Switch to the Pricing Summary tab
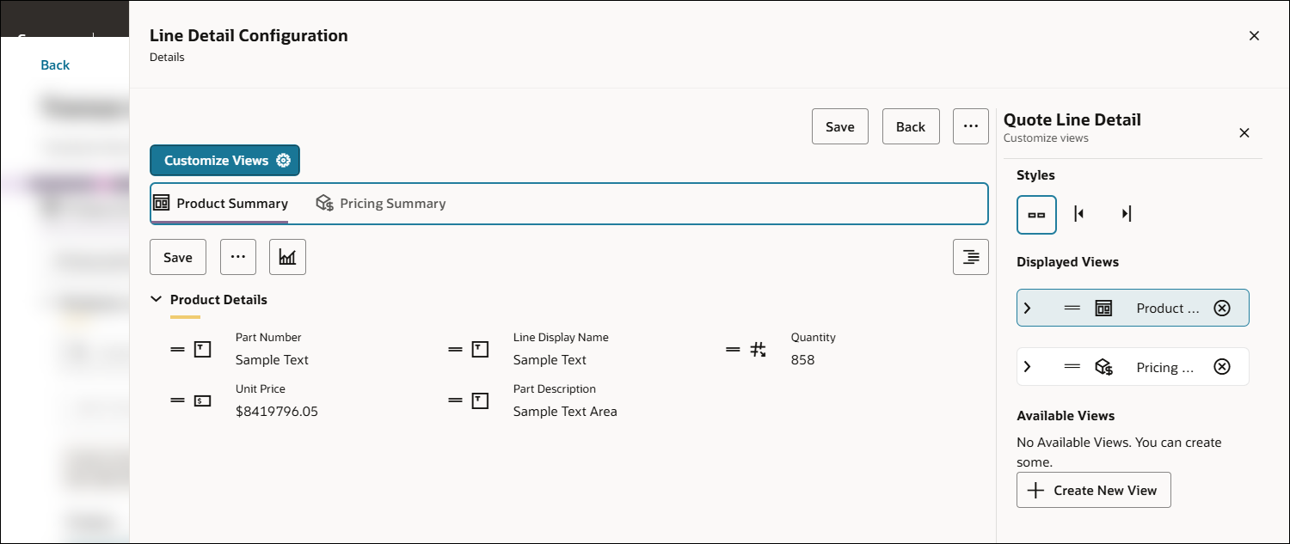The image size is (1290, 544). pyautogui.click(x=392, y=203)
